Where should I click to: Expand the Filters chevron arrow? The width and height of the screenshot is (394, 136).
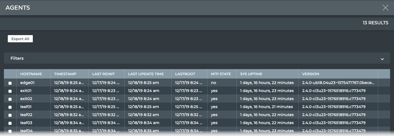click(382, 59)
